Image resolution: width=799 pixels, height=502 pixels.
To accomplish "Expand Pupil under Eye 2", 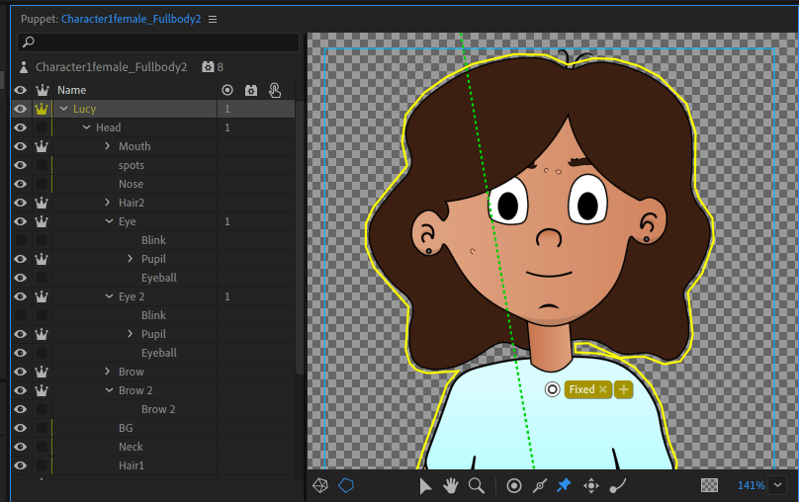I will tap(130, 333).
